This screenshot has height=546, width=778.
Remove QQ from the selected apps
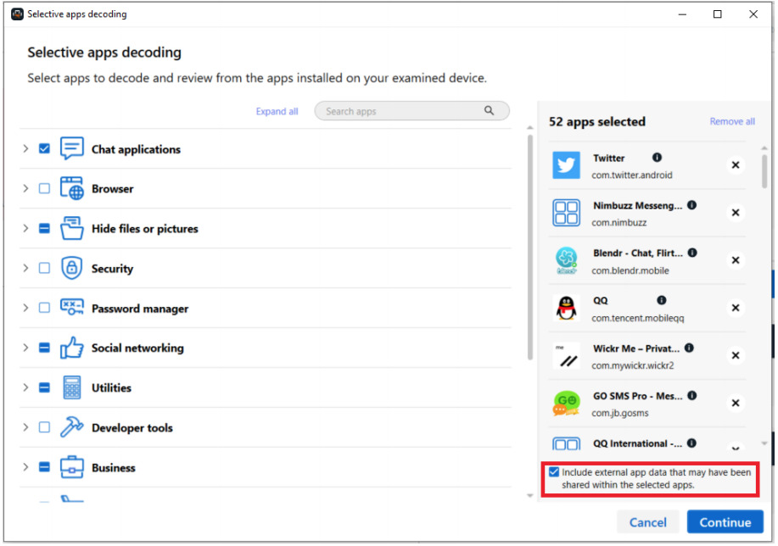click(x=736, y=308)
